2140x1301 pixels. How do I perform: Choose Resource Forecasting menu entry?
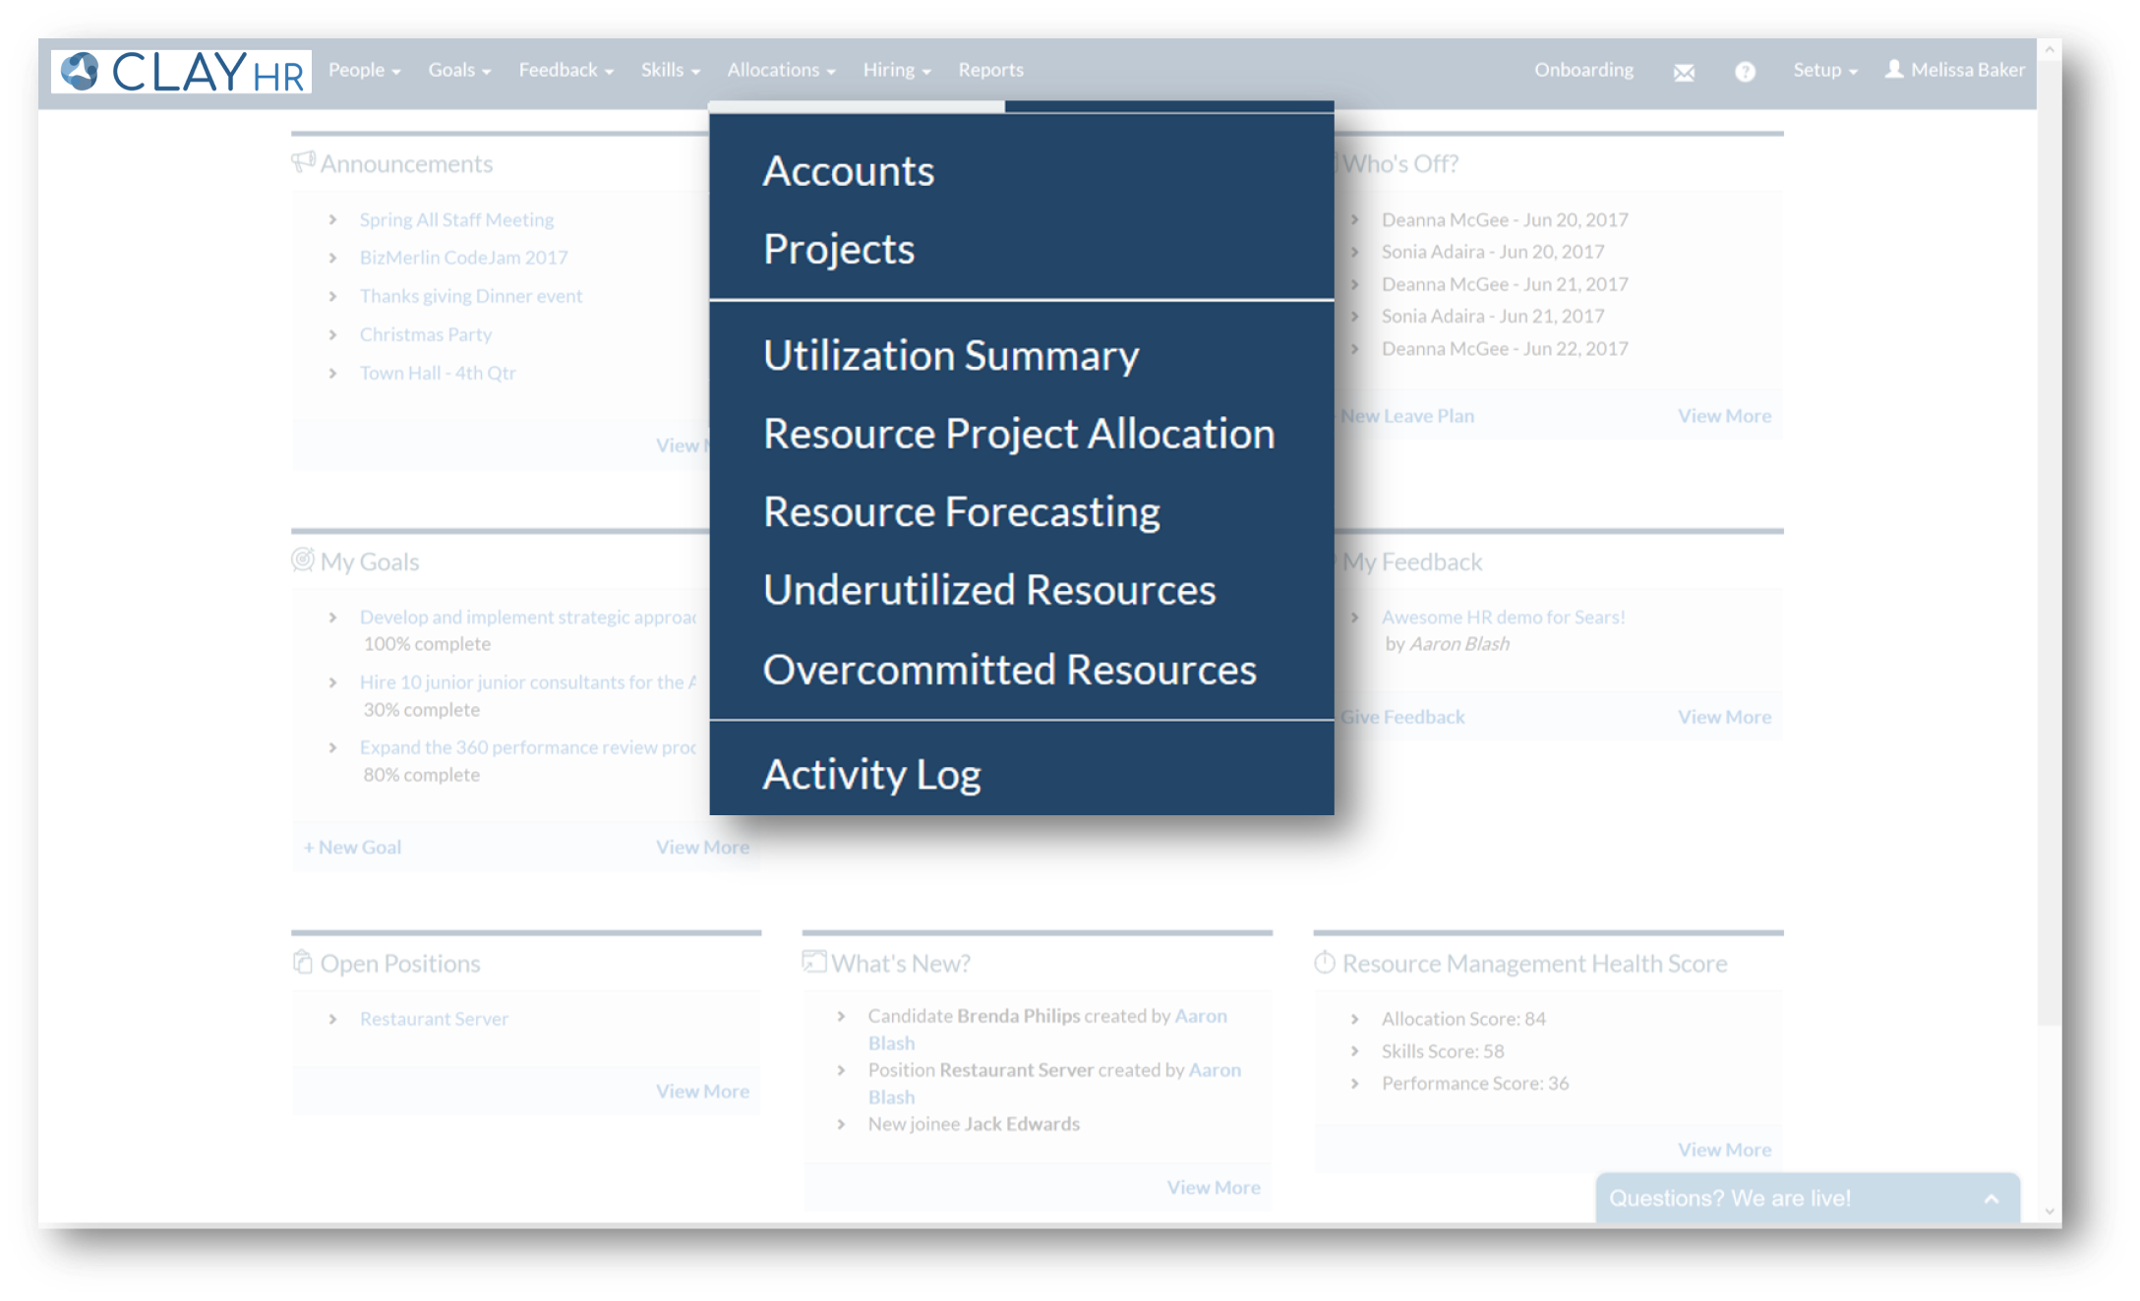point(961,511)
